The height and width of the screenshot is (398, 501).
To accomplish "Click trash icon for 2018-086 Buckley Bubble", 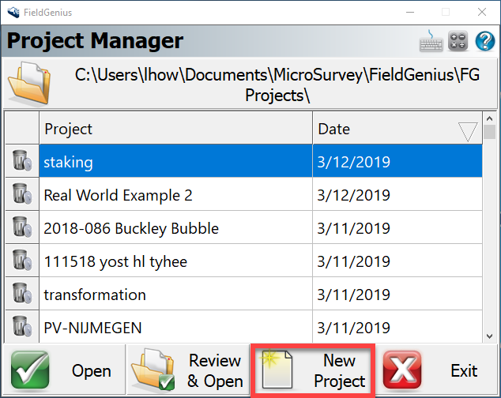I will [x=21, y=228].
